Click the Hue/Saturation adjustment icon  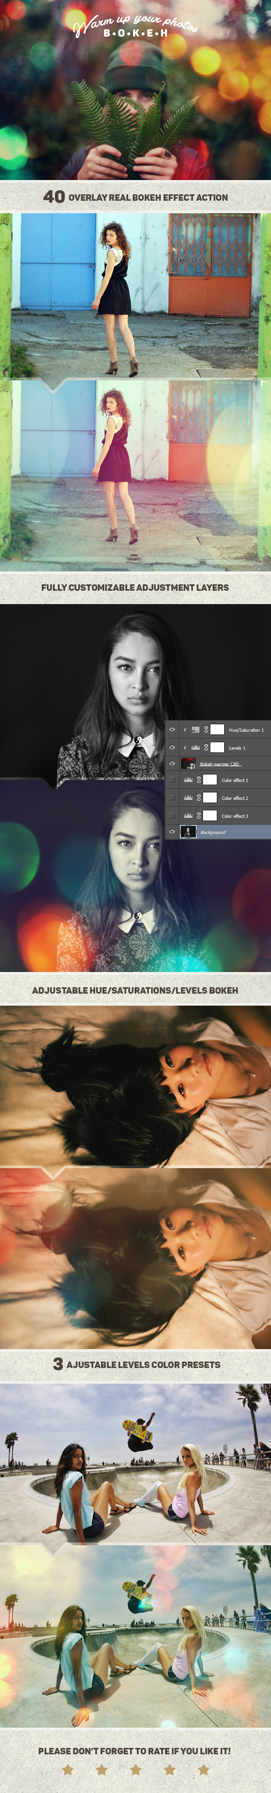point(196,729)
